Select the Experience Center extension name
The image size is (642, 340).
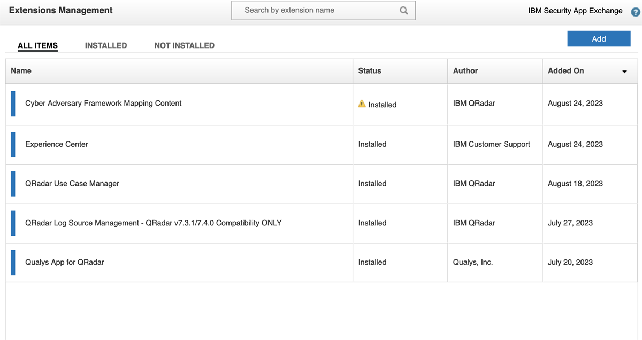[x=57, y=145]
